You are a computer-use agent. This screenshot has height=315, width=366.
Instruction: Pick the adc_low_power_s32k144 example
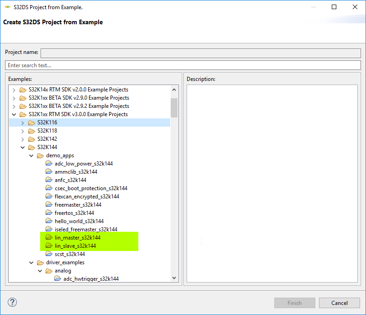click(84, 164)
